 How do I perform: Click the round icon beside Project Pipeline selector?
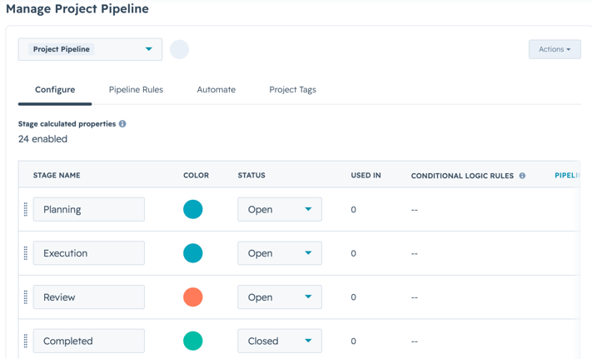point(179,49)
